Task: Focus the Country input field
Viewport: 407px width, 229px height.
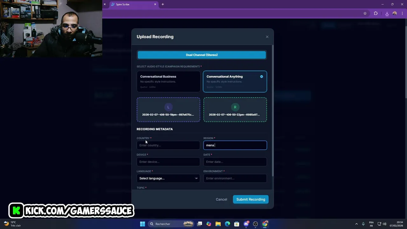Action: (x=169, y=145)
